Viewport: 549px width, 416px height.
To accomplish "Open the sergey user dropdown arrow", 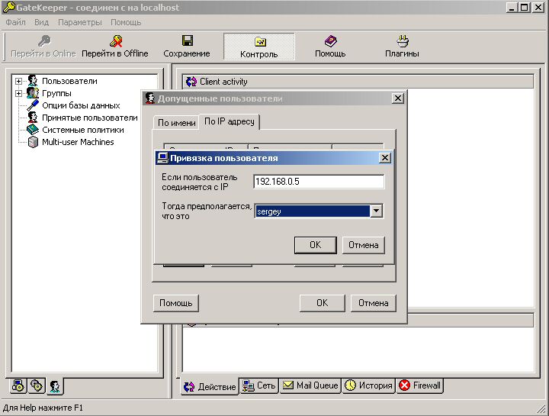I will click(x=376, y=211).
